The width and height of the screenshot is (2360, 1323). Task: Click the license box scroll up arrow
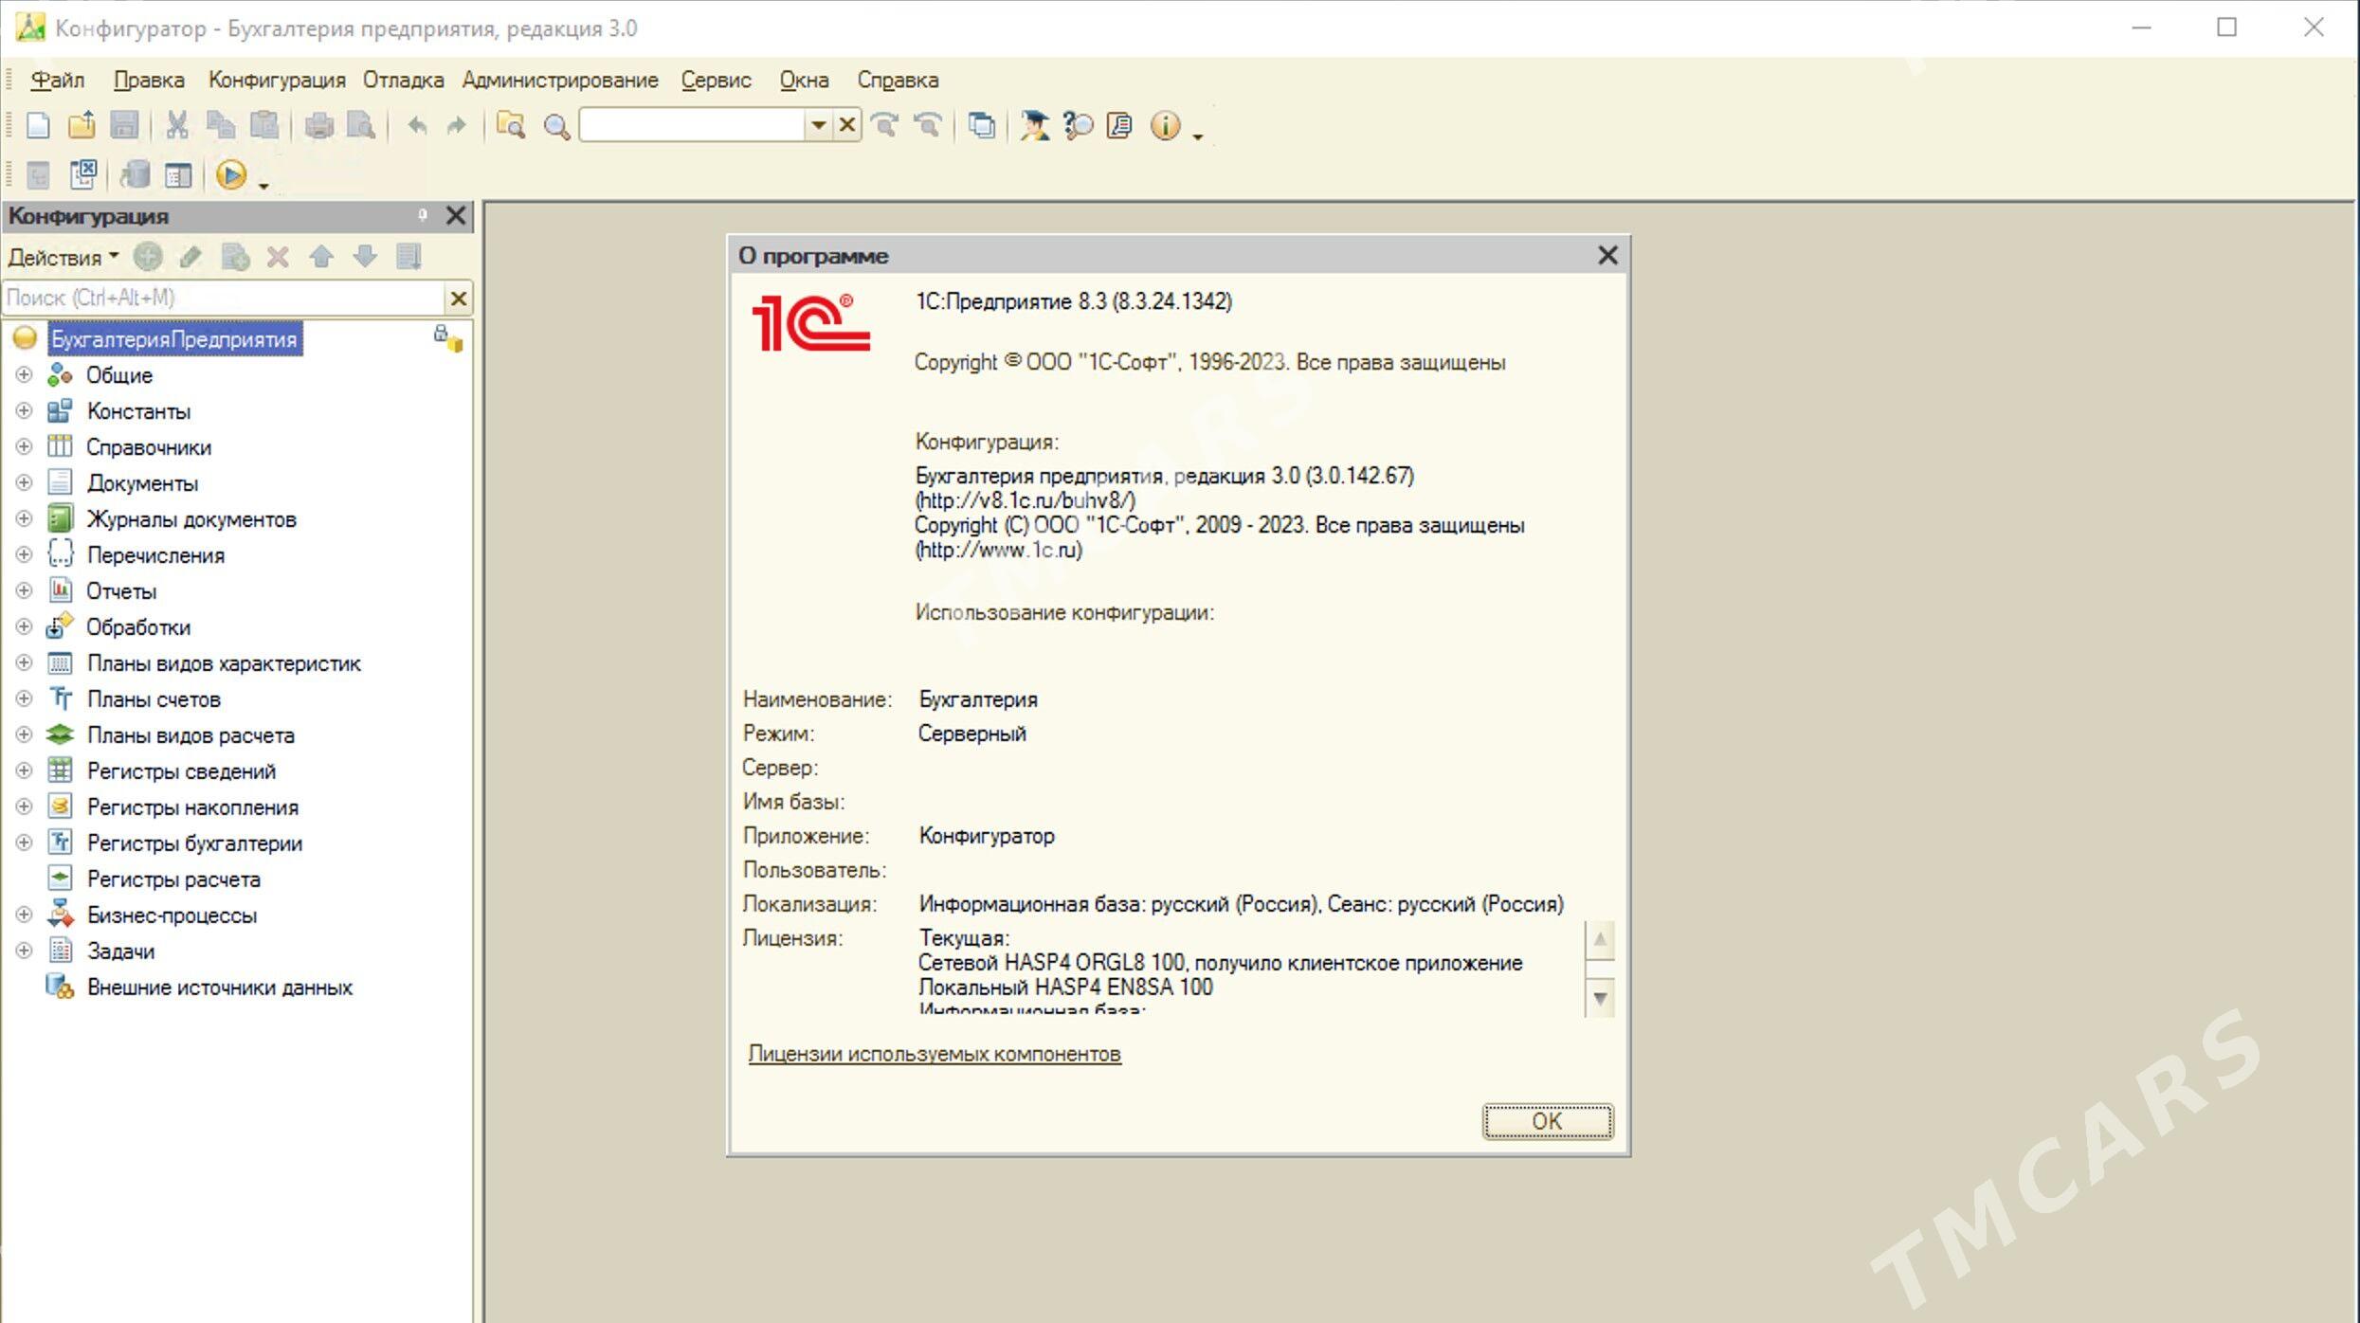pos(1600,940)
